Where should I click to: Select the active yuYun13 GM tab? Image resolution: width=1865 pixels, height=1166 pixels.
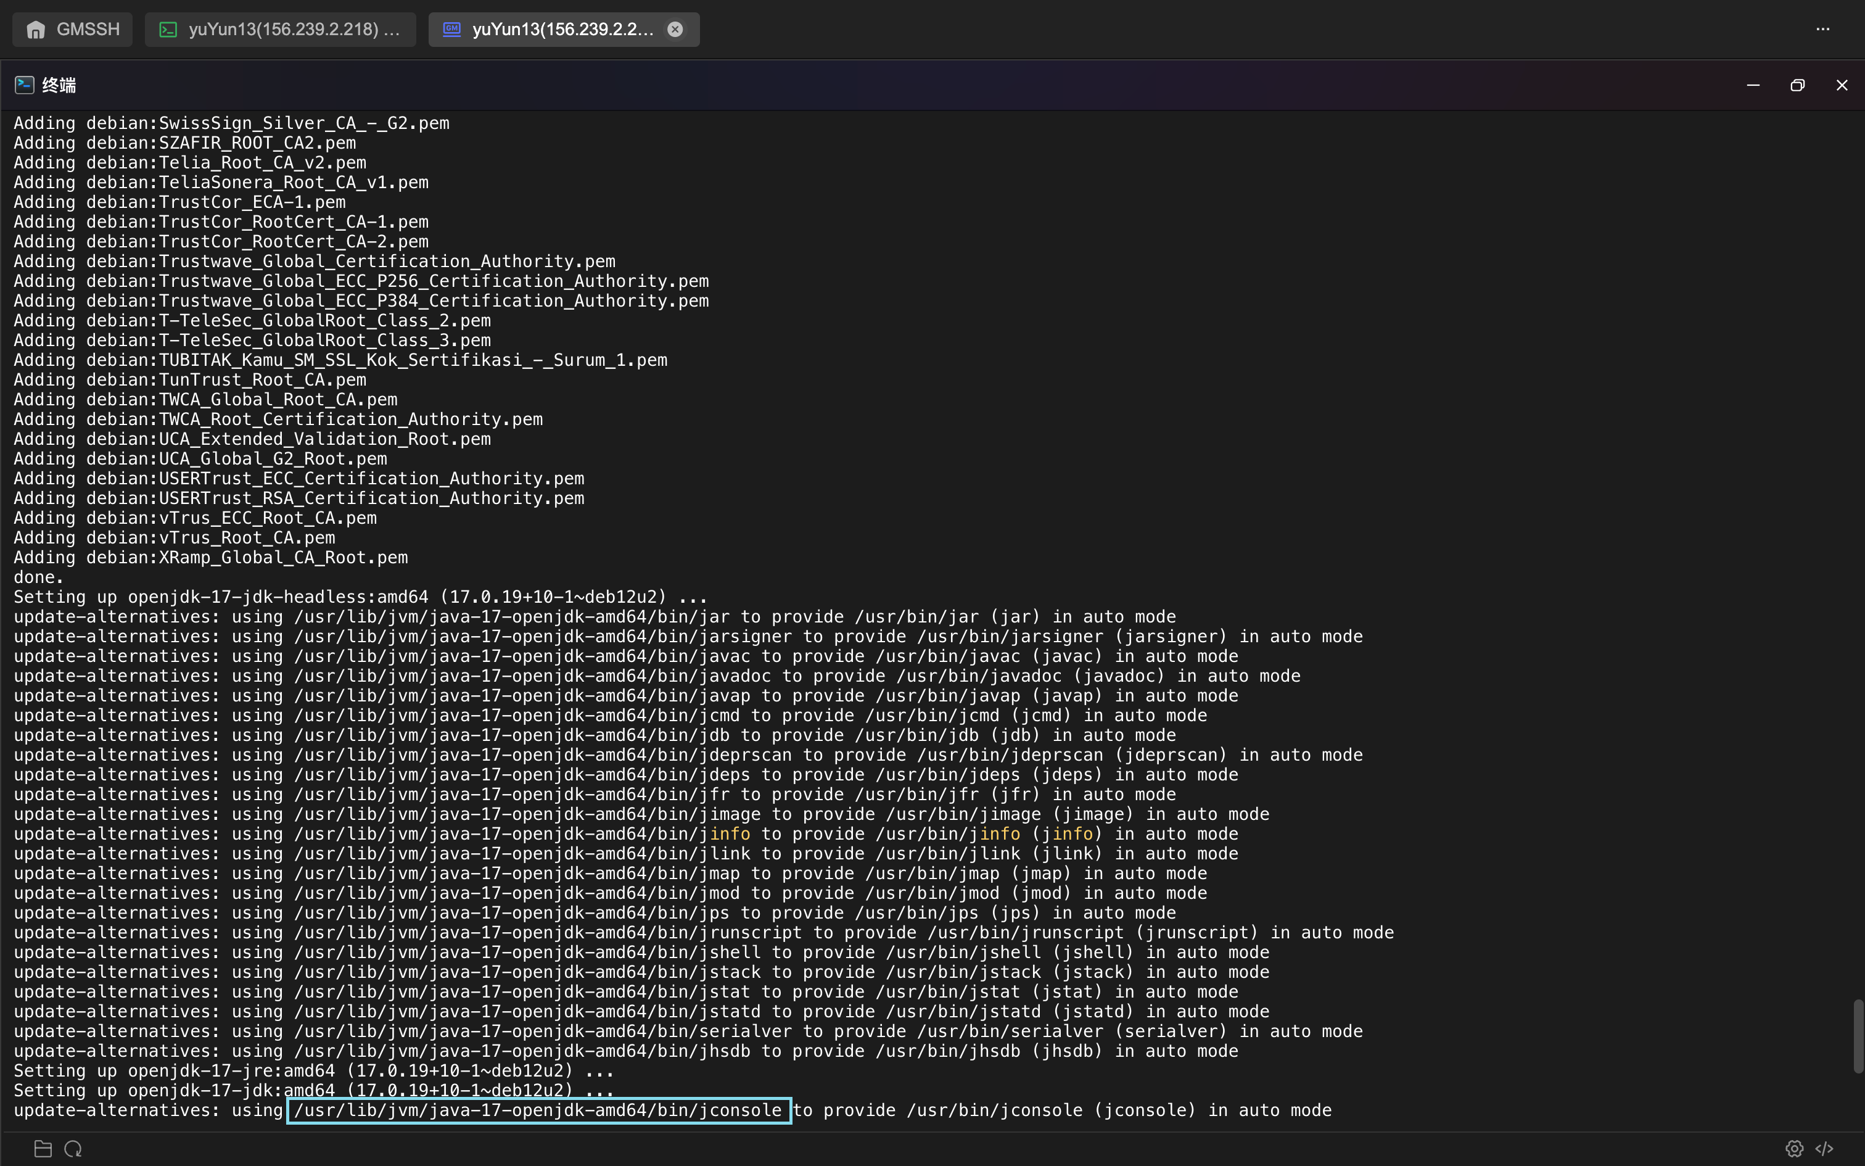tap(563, 30)
